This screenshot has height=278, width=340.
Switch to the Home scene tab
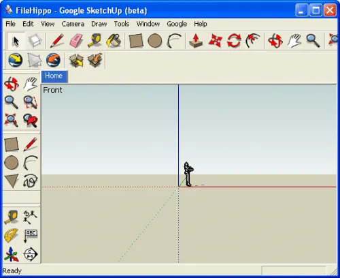coord(54,76)
